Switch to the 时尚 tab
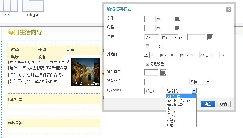The width and height of the screenshot is (243, 138). pyautogui.click(x=15, y=50)
